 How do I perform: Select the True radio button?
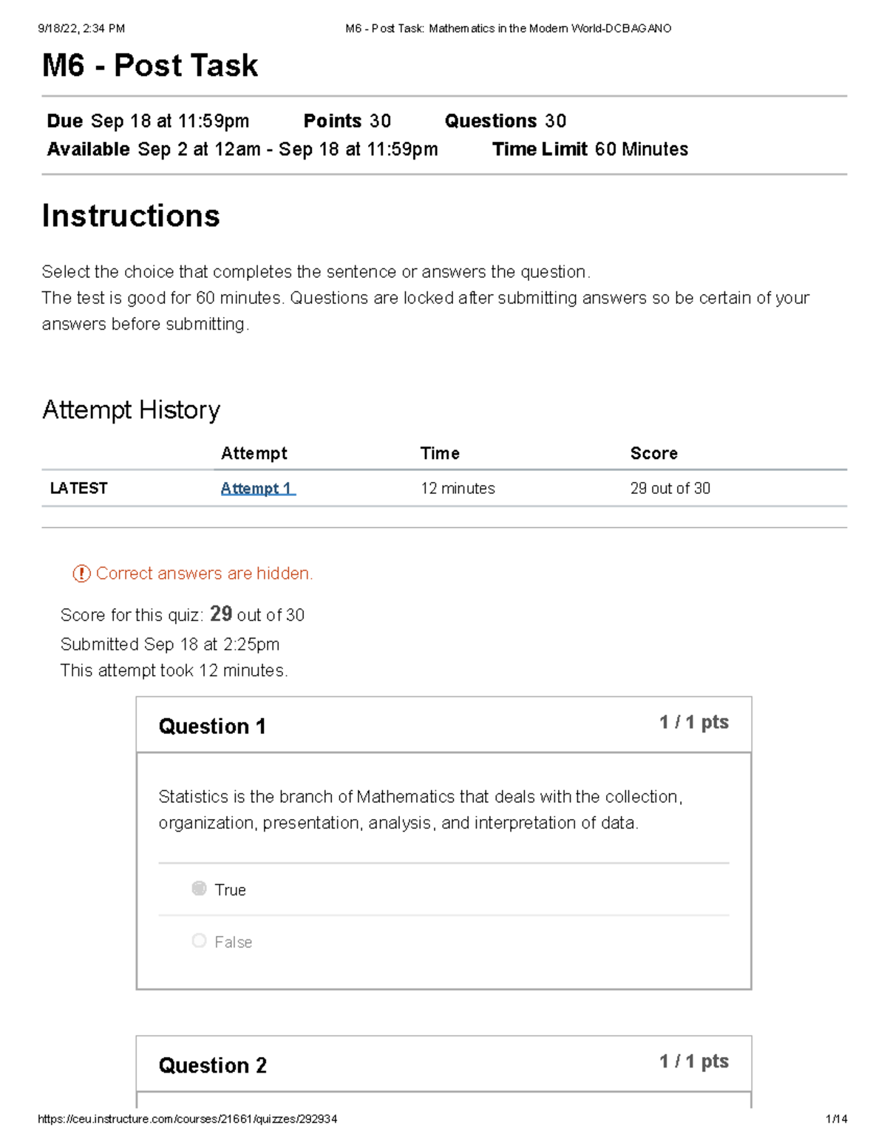(x=199, y=889)
